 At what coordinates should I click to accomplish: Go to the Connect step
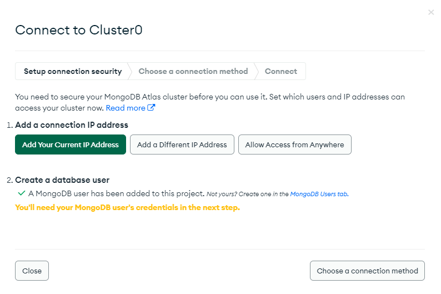(280, 71)
